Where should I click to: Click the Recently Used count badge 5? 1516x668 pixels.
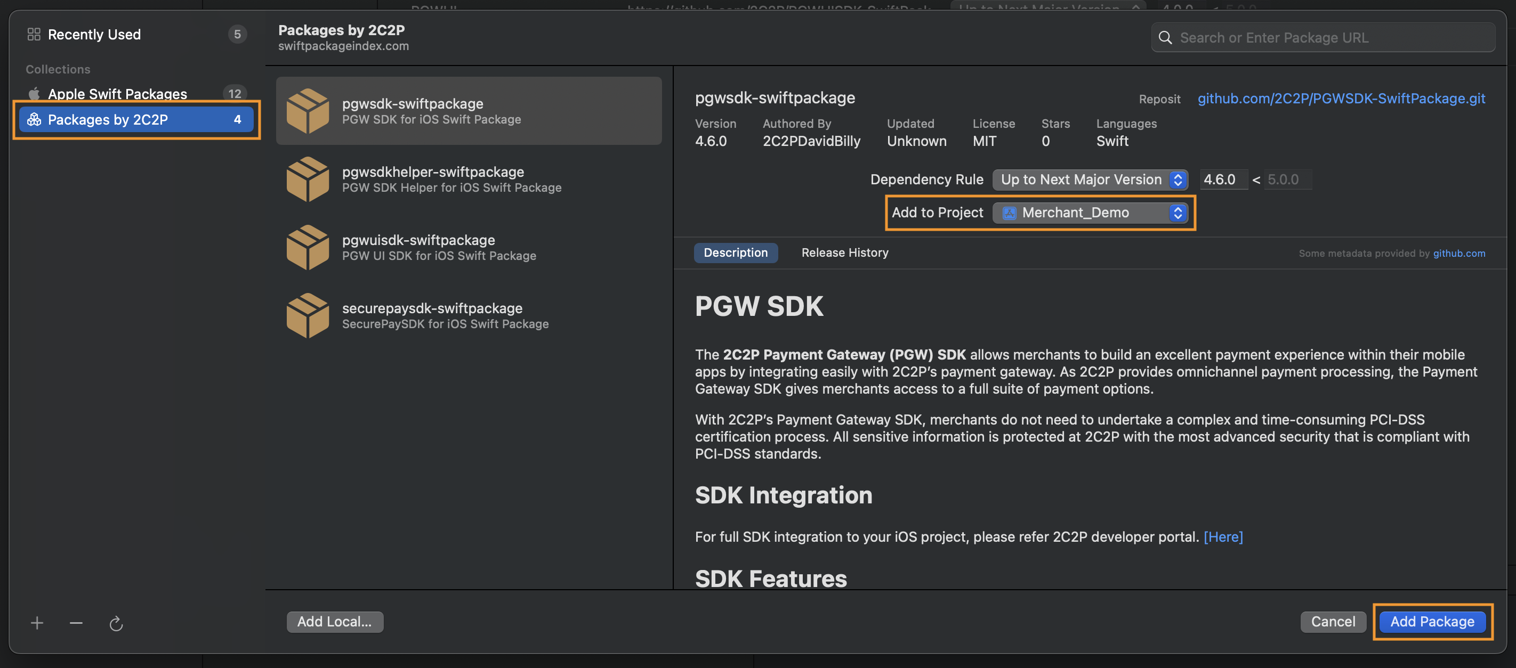(x=237, y=34)
